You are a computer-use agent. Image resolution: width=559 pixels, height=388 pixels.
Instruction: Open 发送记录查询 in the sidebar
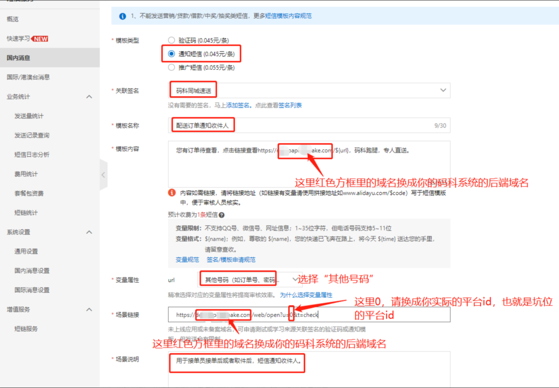click(32, 135)
